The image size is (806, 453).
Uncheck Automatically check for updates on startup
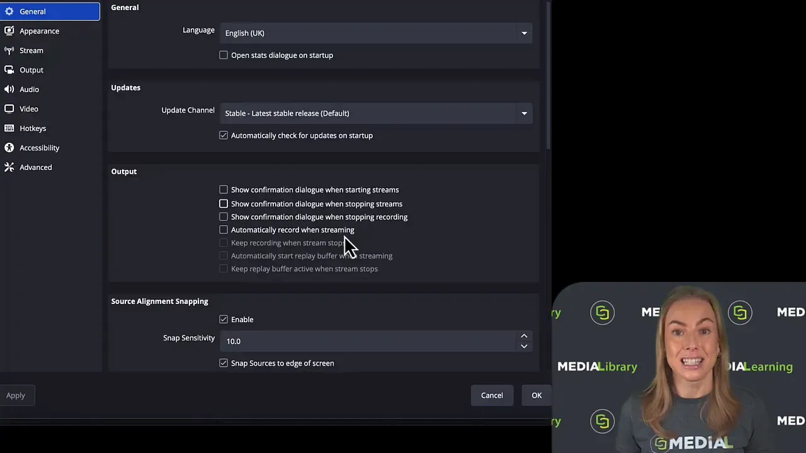[224, 135]
